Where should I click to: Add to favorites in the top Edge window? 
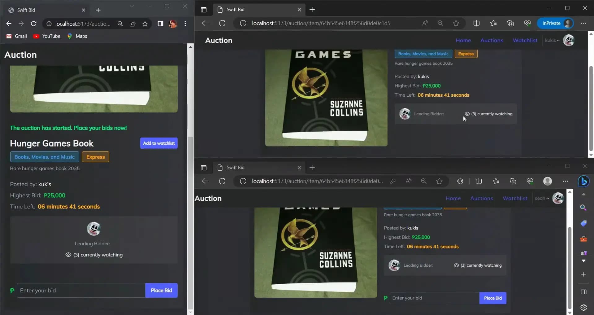coord(456,23)
